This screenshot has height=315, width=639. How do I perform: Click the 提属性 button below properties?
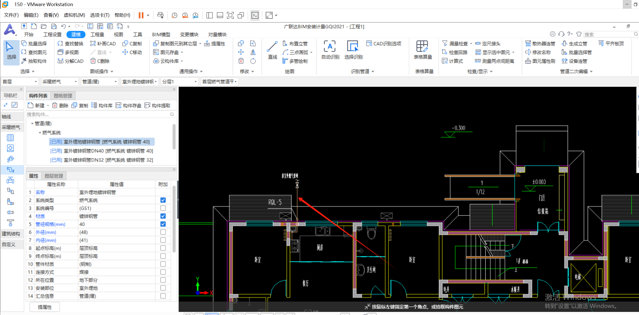(45, 307)
